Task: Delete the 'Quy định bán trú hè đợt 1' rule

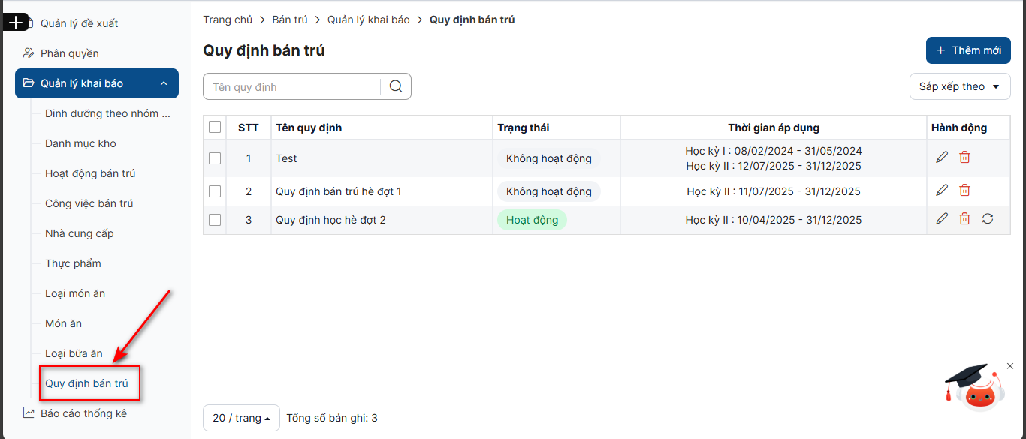Action: [964, 191]
